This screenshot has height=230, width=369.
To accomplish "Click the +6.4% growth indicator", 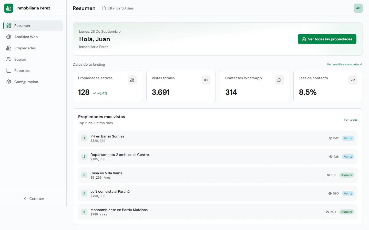I will click(x=100, y=93).
